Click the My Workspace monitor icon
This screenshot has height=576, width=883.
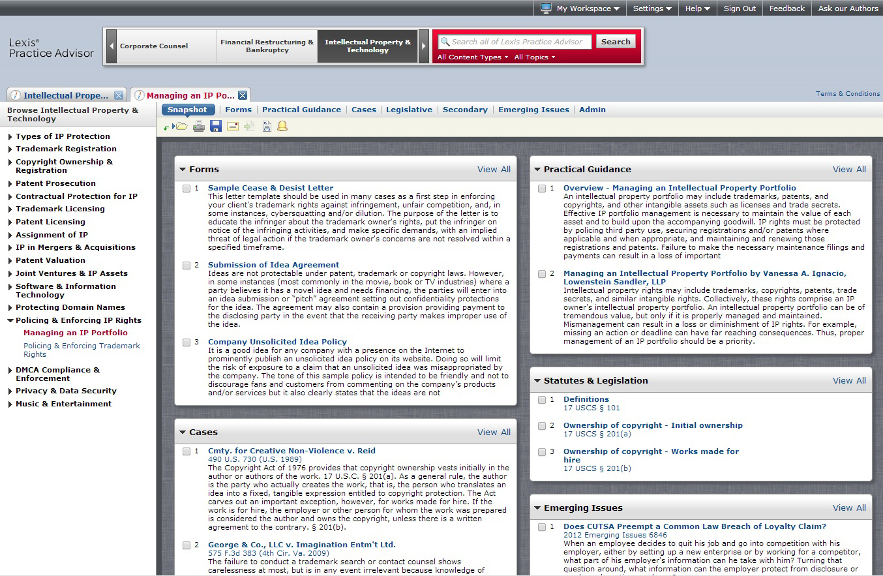pyautogui.click(x=546, y=8)
